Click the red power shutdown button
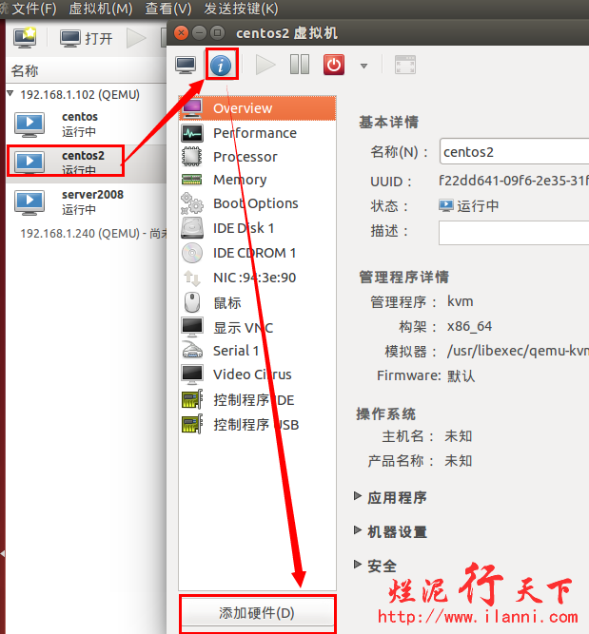Screen dimensions: 589x634 [x=334, y=65]
